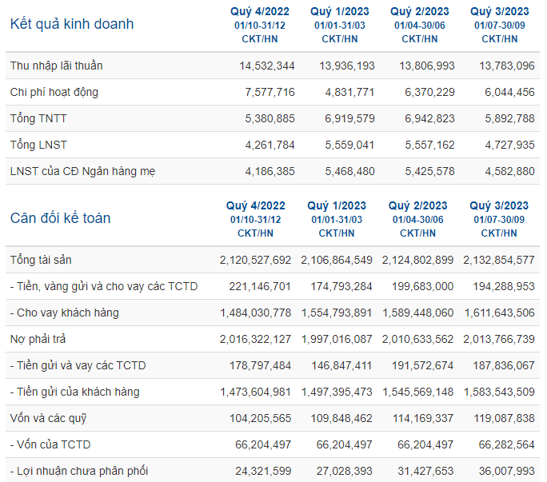The width and height of the screenshot is (547, 482).
Task: Select Quý 1/2023 column header in income table
Action: tap(340, 25)
